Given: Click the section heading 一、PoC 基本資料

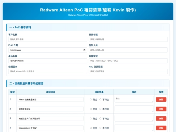Looking at the screenshot, I should 20,27.
